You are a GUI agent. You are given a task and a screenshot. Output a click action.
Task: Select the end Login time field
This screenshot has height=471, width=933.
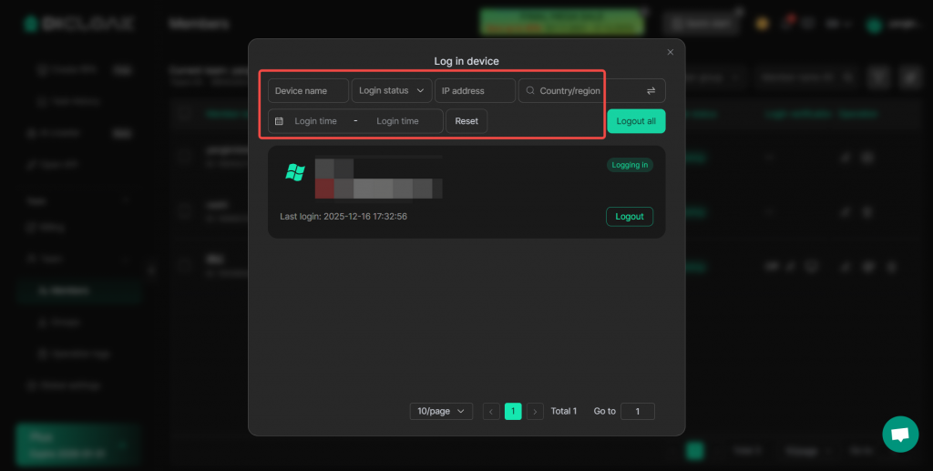(398, 121)
